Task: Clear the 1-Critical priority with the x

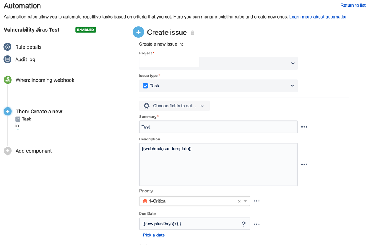Action: 239,201
